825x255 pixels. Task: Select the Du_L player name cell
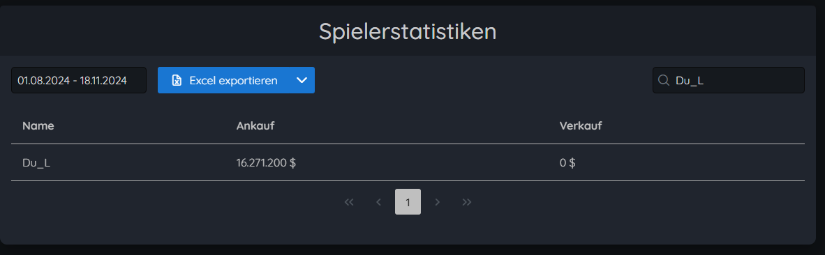36,162
